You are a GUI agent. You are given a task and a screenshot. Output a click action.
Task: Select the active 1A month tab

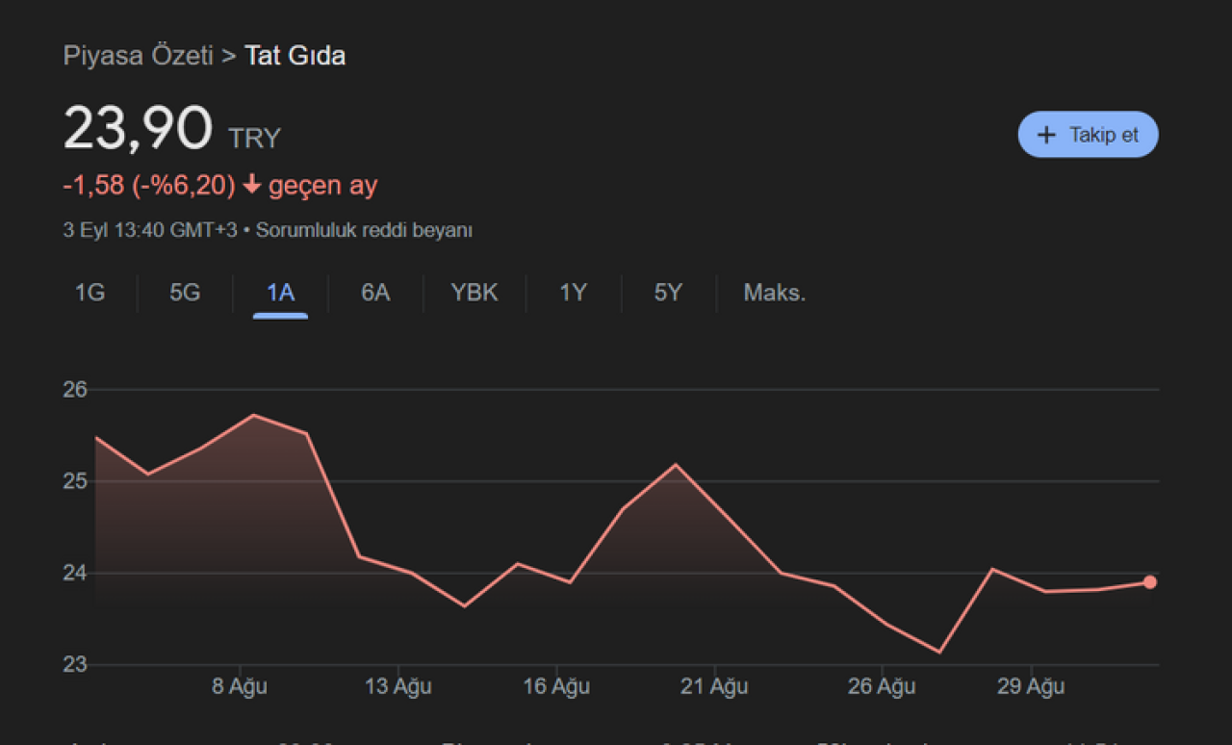[280, 293]
